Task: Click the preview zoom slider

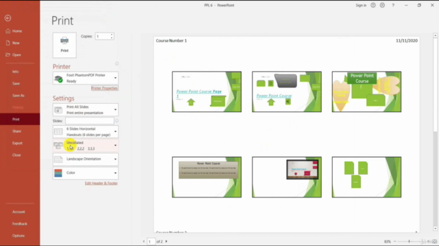Action: click(x=409, y=241)
